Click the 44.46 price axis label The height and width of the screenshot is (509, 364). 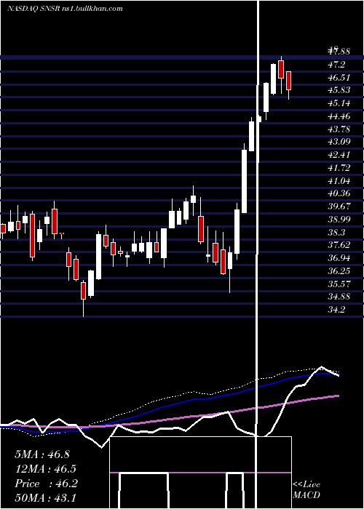[x=339, y=116]
